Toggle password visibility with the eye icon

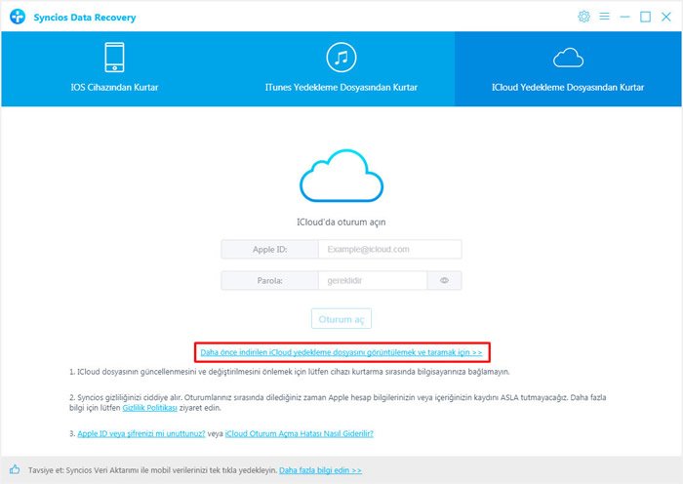(x=444, y=281)
